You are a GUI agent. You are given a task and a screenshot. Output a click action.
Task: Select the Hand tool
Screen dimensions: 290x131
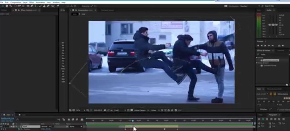7,6
